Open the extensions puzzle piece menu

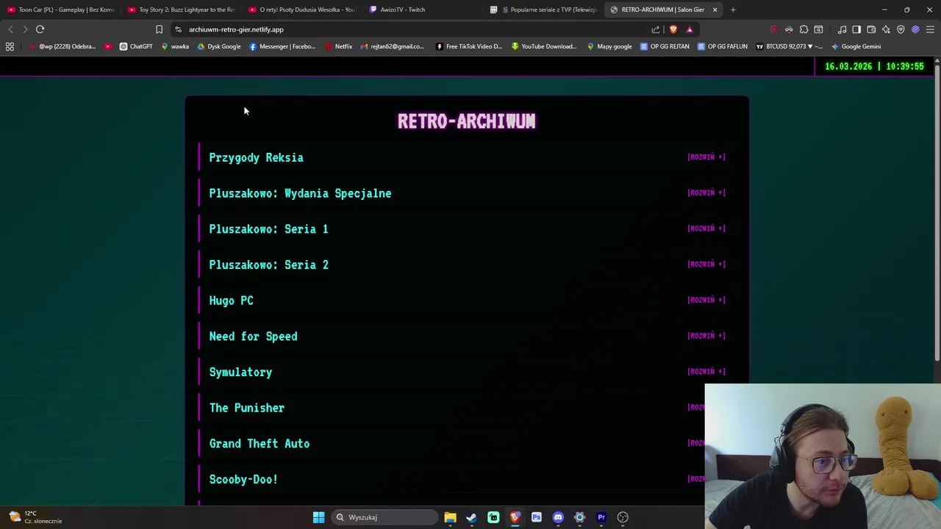click(x=804, y=29)
